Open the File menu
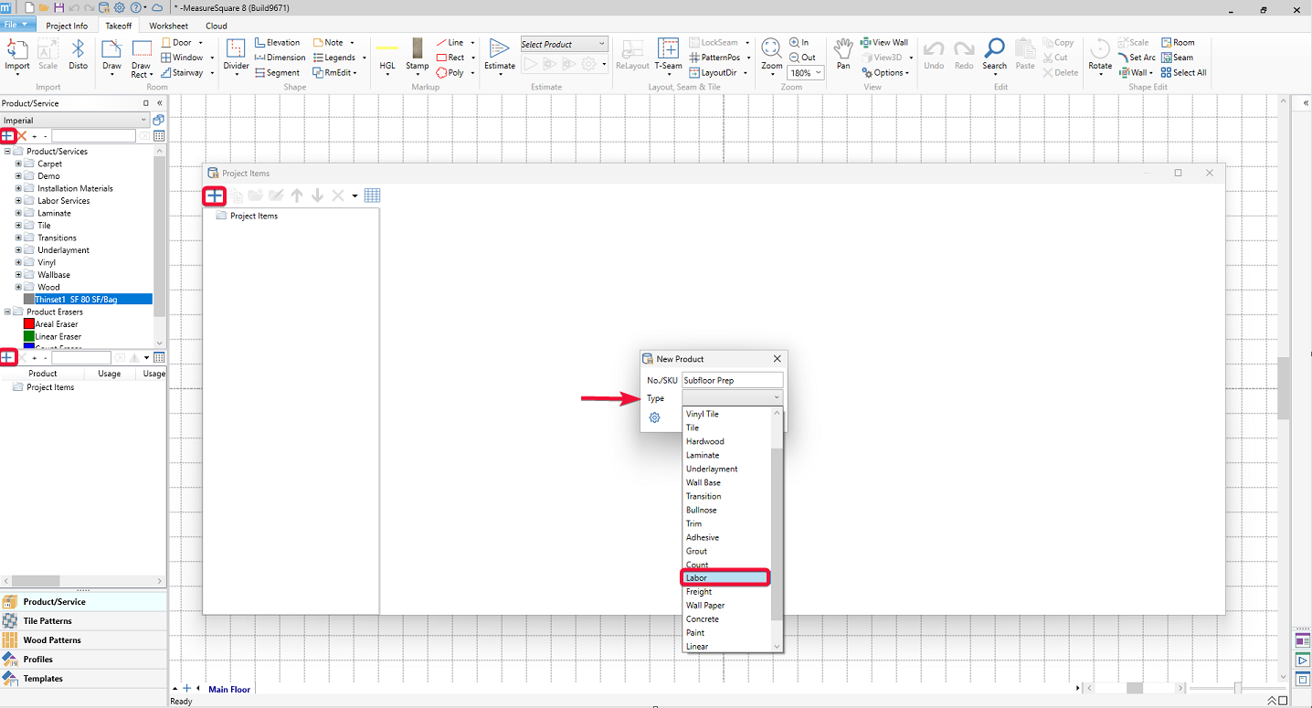The width and height of the screenshot is (1312, 708). (x=17, y=25)
